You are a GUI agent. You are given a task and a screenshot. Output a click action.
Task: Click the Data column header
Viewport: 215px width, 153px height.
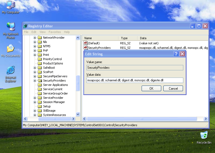click(173, 38)
